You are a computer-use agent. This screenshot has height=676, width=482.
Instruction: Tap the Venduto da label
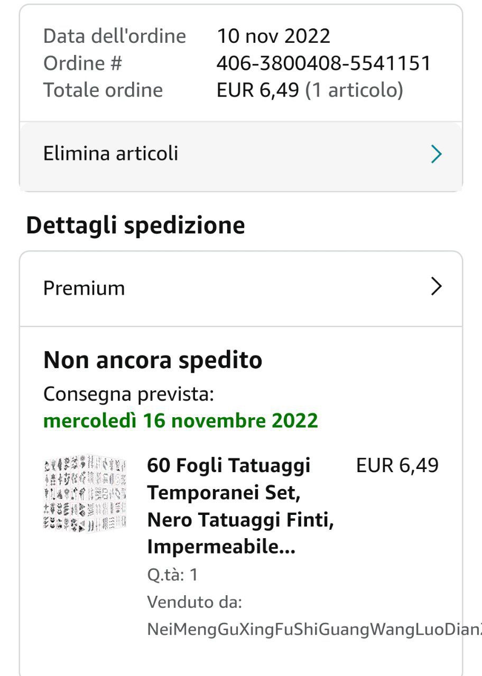point(194,602)
